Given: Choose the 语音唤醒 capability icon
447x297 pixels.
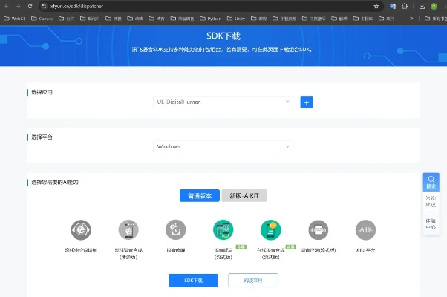Looking at the screenshot, I should click(176, 229).
